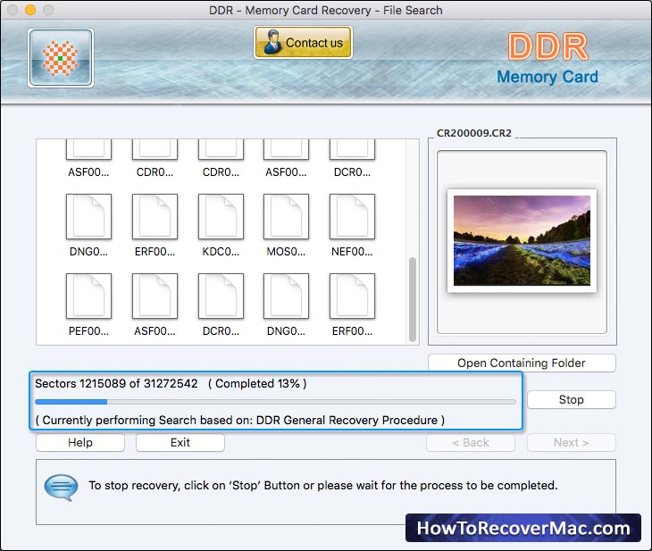The width and height of the screenshot is (652, 551).
Task: Select the KDC0... file icon
Action: (x=221, y=216)
